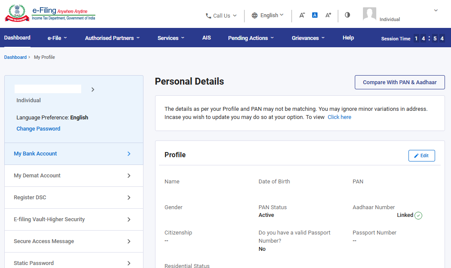Open the Click here link
451x268 pixels.
[339, 117]
